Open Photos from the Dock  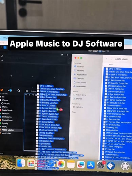pos(61,164)
